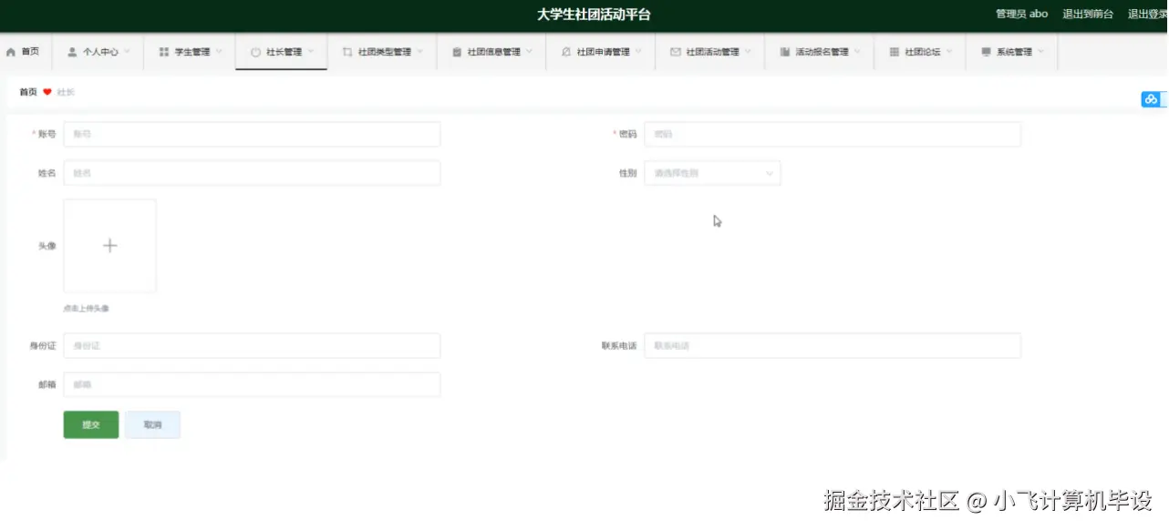Click the 点击上传头像 hint text
The height and width of the screenshot is (530, 1169).
coord(86,309)
